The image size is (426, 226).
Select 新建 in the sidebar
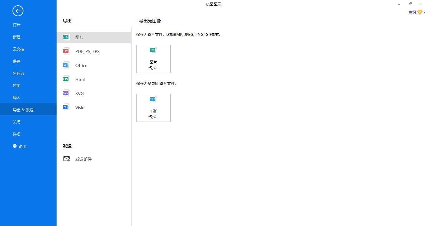pos(17,37)
